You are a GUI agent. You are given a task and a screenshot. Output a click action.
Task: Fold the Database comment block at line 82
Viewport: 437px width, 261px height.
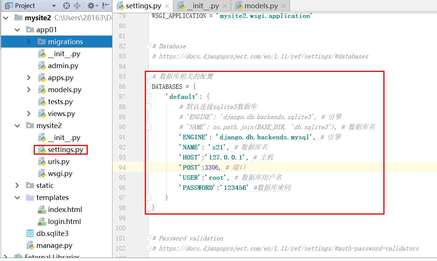[x=149, y=46]
